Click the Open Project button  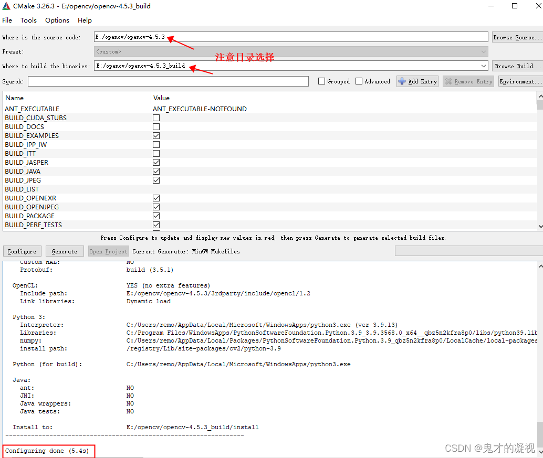pos(108,251)
